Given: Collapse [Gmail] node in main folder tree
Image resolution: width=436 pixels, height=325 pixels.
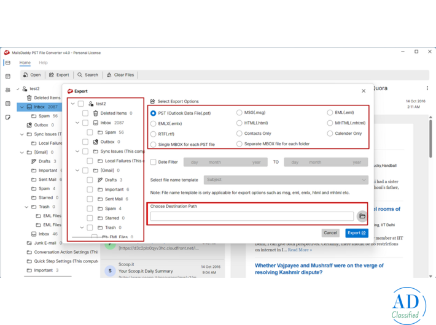Looking at the screenshot, I should pyautogui.click(x=22, y=153).
